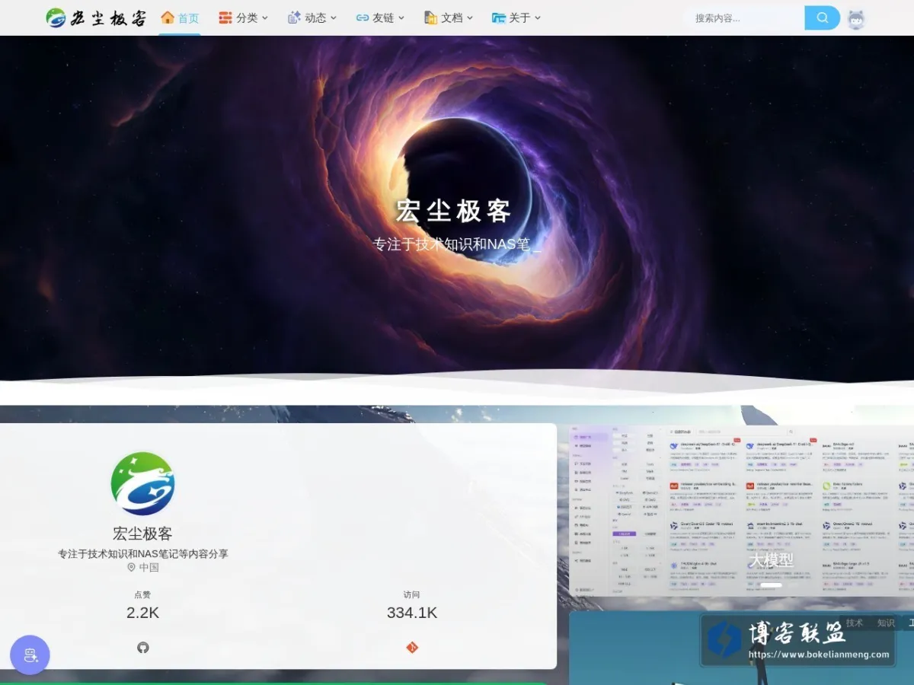Click the white carousel slide indicator
The image size is (914, 685).
click(x=772, y=586)
